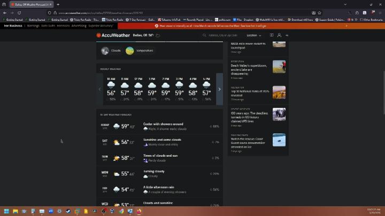This screenshot has height=216, width=385.
Task: Open the For Business link
Action: [x=13, y=26]
